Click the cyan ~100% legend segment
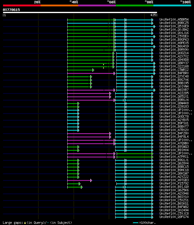This screenshot has height=225, width=194. tap(172, 5)
